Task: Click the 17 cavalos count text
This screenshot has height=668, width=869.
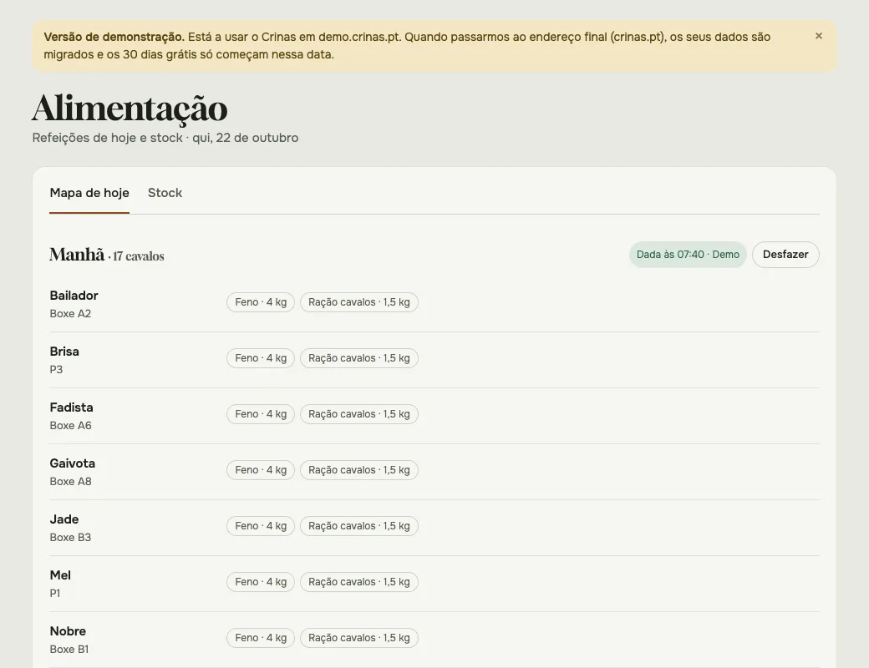Action: click(139, 256)
